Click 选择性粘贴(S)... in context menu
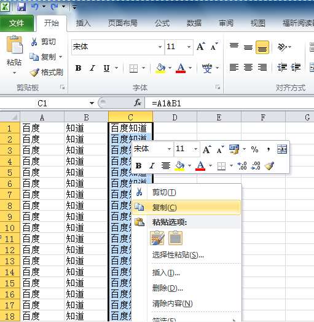 pos(178,255)
